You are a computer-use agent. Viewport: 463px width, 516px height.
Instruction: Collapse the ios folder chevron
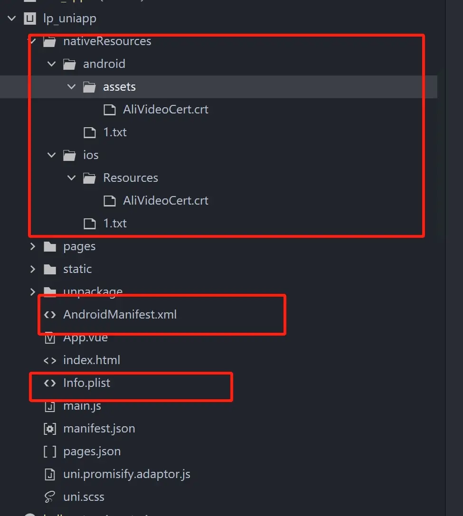pos(52,155)
